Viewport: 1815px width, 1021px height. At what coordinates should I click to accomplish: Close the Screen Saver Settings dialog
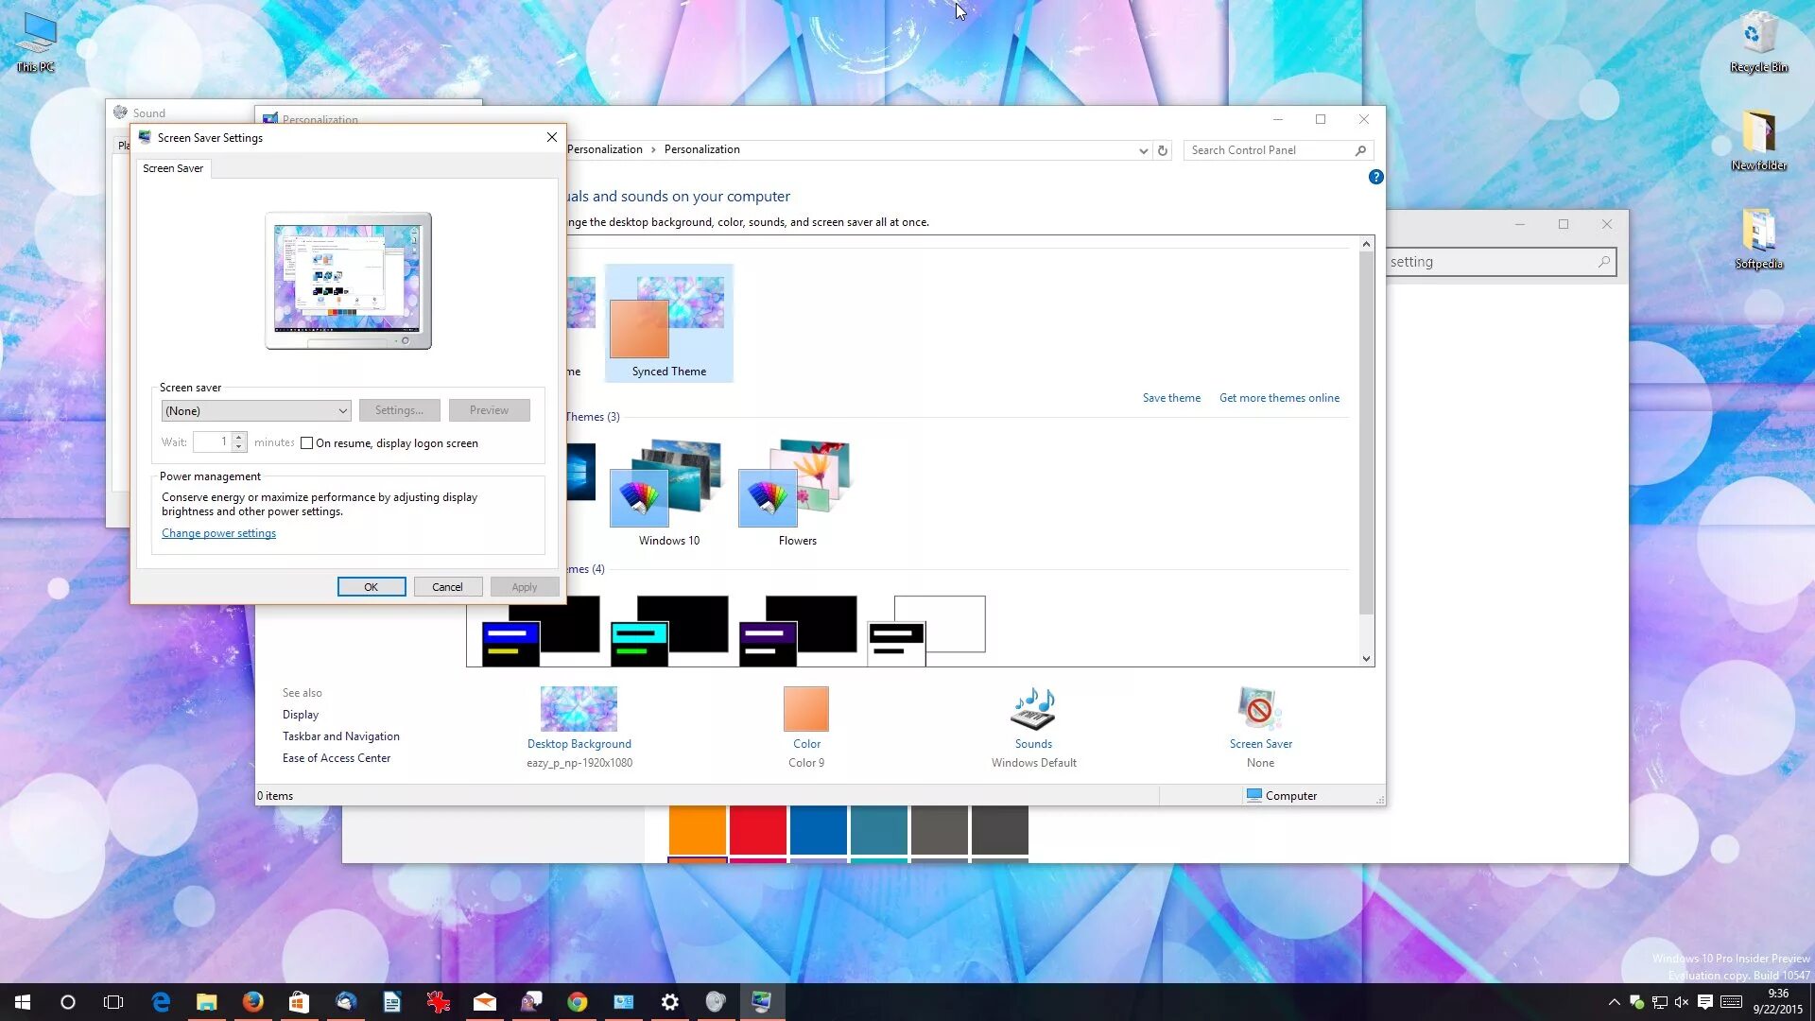552,137
